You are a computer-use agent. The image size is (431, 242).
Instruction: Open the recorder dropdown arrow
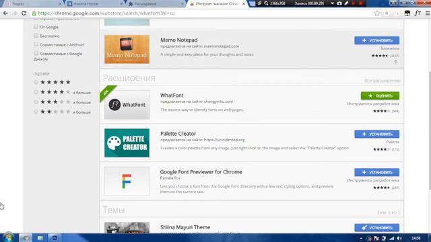pyautogui.click(x=332, y=3)
